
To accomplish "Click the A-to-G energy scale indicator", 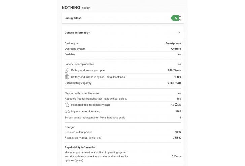I will tap(180, 18).
